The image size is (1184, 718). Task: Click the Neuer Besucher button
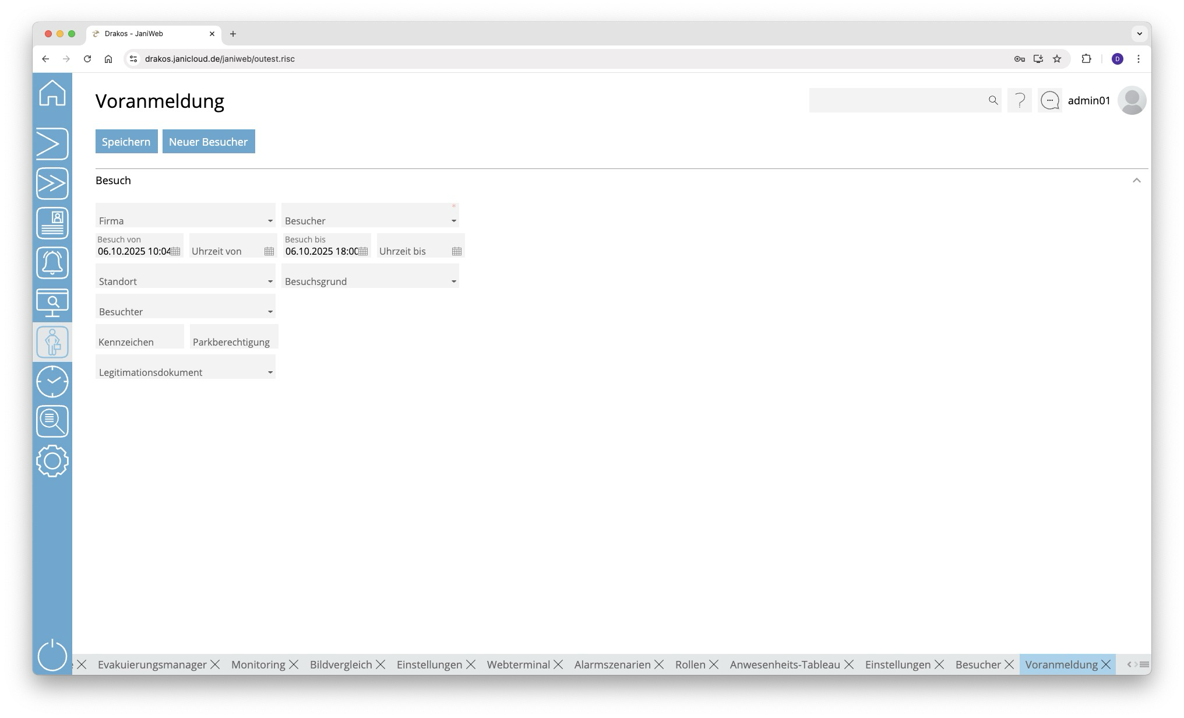tap(209, 142)
